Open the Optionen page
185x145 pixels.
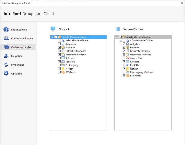point(18,74)
